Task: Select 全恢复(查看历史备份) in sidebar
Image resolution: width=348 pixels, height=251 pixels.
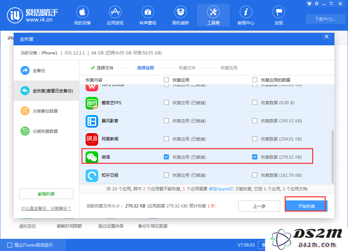Action: [x=46, y=91]
